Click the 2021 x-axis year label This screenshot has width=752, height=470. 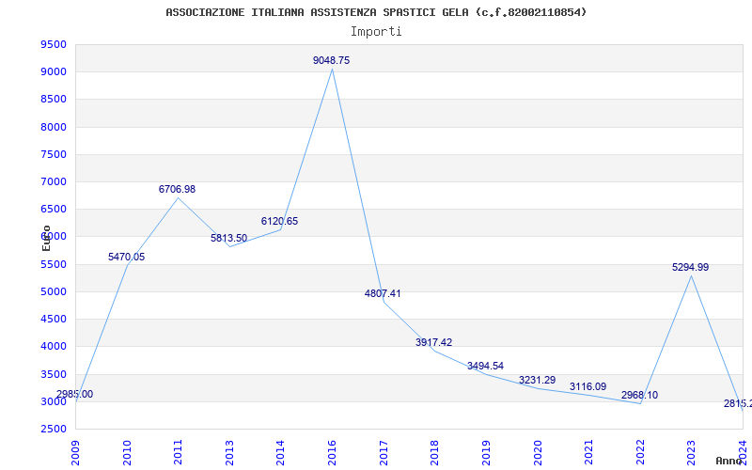[x=589, y=452]
